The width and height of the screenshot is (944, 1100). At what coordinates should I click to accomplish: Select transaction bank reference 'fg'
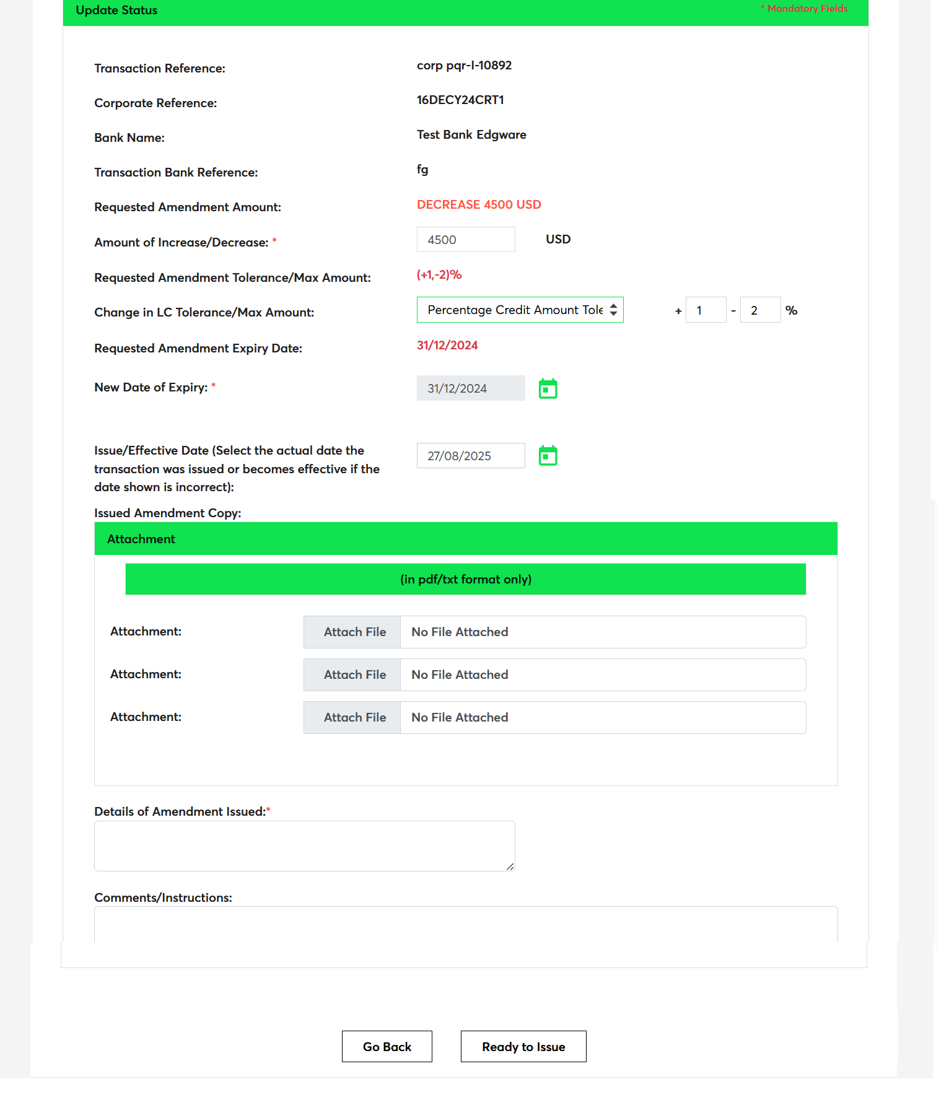point(422,170)
